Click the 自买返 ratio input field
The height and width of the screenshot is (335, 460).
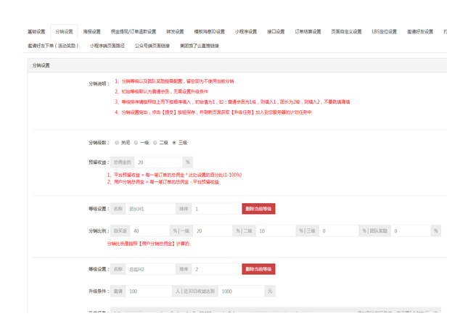[149, 231]
